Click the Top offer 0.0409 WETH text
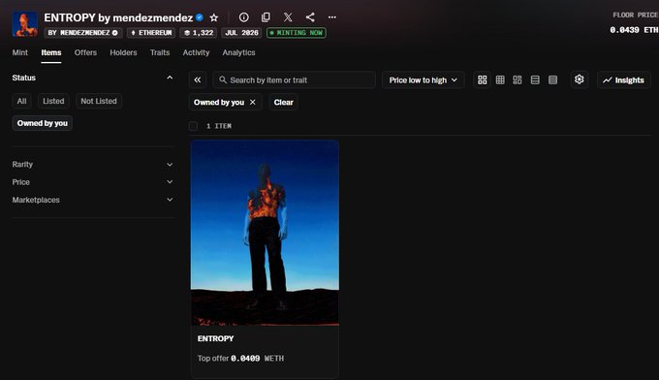Screen dimensions: 659x380 pyautogui.click(x=240, y=359)
